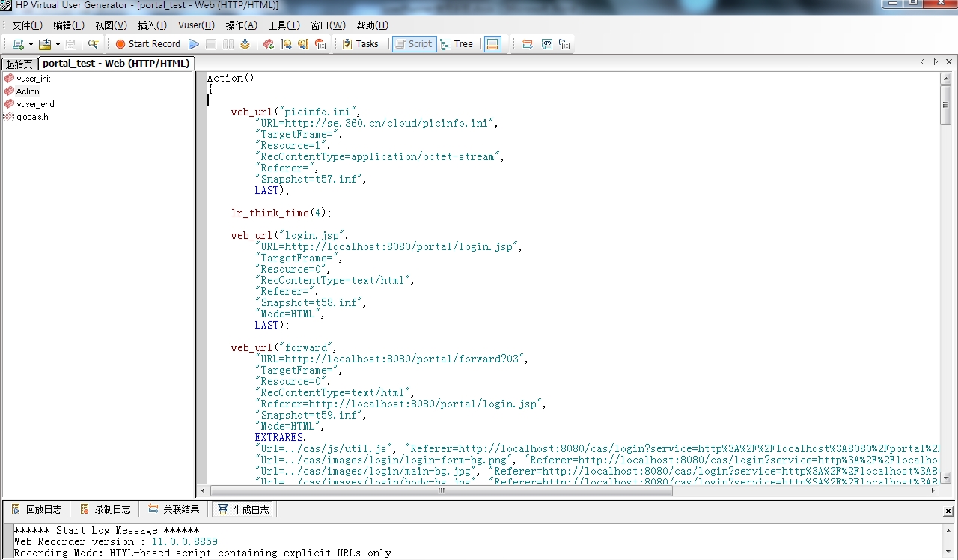Open the 窗口(W) menu
The image size is (958, 560).
pos(328,25)
